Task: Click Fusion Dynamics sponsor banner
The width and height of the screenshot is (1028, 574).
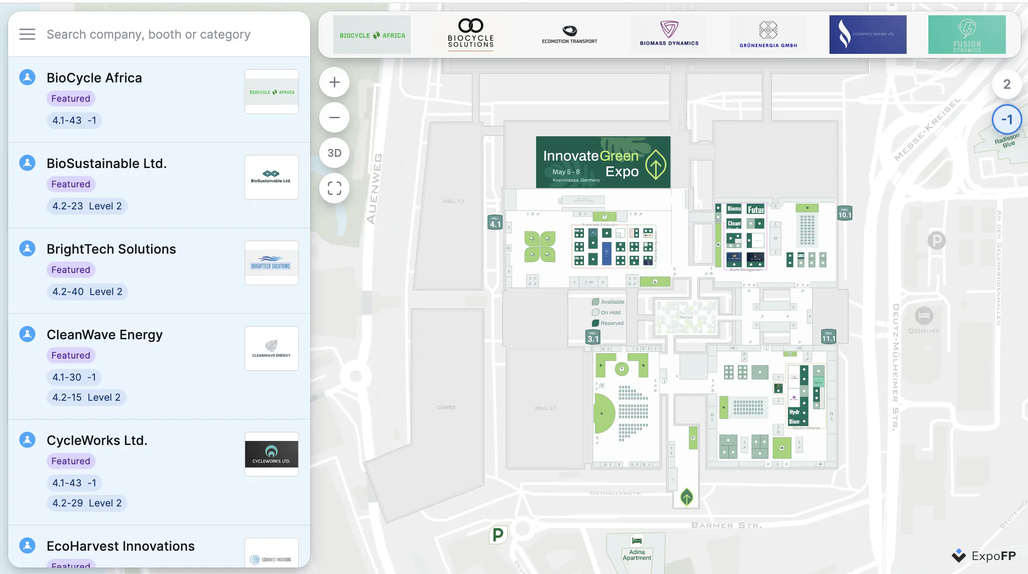Action: [x=967, y=34]
